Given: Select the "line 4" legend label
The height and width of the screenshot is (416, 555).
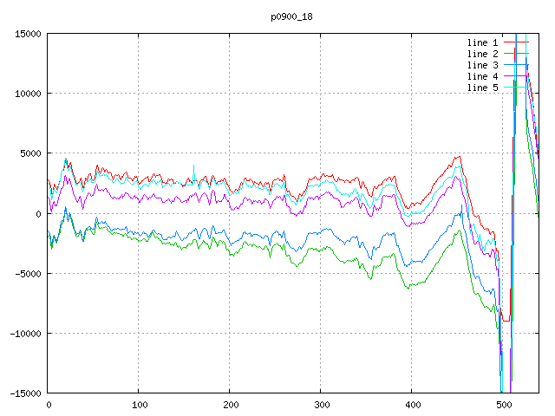Looking at the screenshot, I should 482,76.
